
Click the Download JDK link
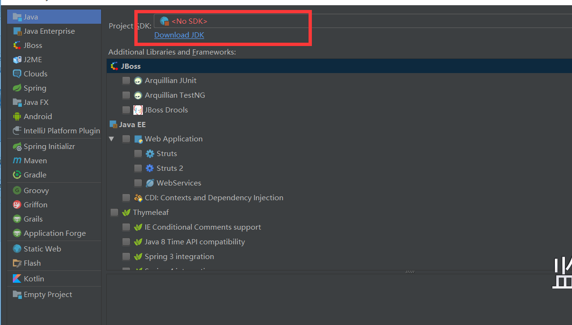tap(179, 35)
